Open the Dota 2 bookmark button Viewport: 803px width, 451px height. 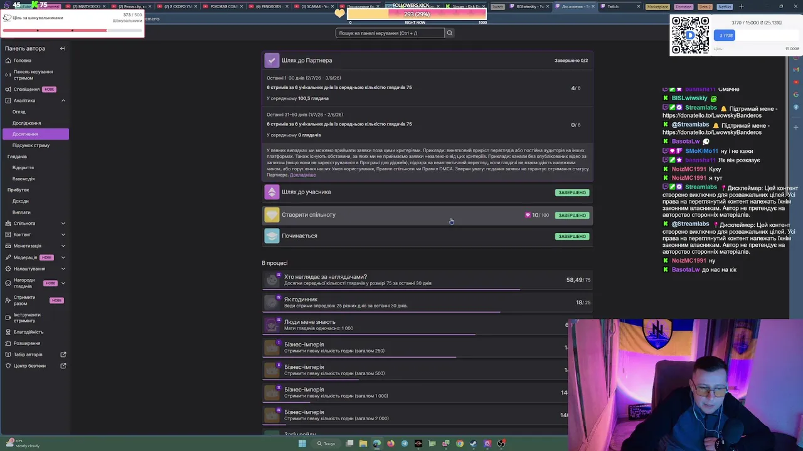coord(705,6)
